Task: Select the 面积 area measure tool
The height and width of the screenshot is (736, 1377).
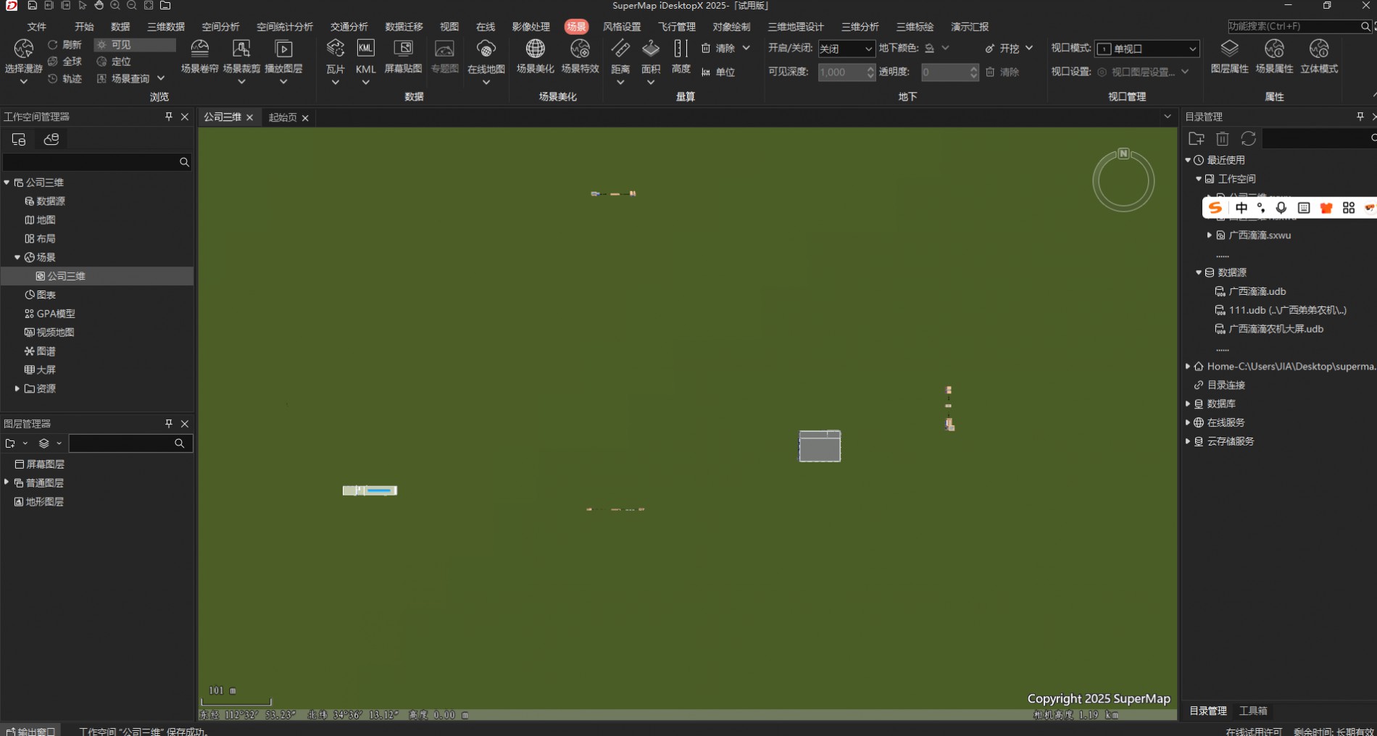Action: click(651, 57)
